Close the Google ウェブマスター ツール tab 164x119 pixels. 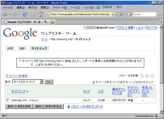[x=52, y=22]
